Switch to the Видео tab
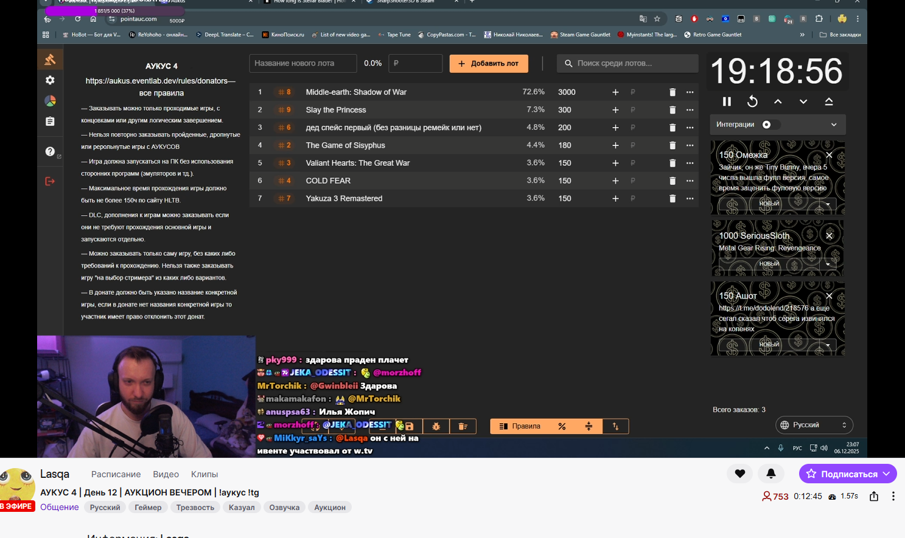Screen dimensions: 905x538 coord(166,474)
